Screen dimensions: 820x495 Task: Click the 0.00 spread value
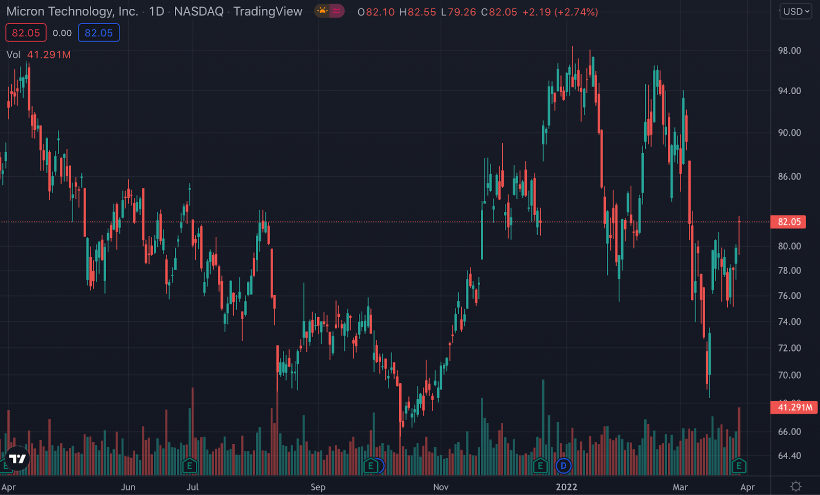(x=62, y=33)
